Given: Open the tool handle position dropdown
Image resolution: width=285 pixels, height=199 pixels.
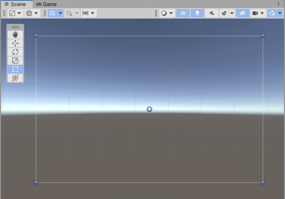Looking at the screenshot, I should coord(15,13).
